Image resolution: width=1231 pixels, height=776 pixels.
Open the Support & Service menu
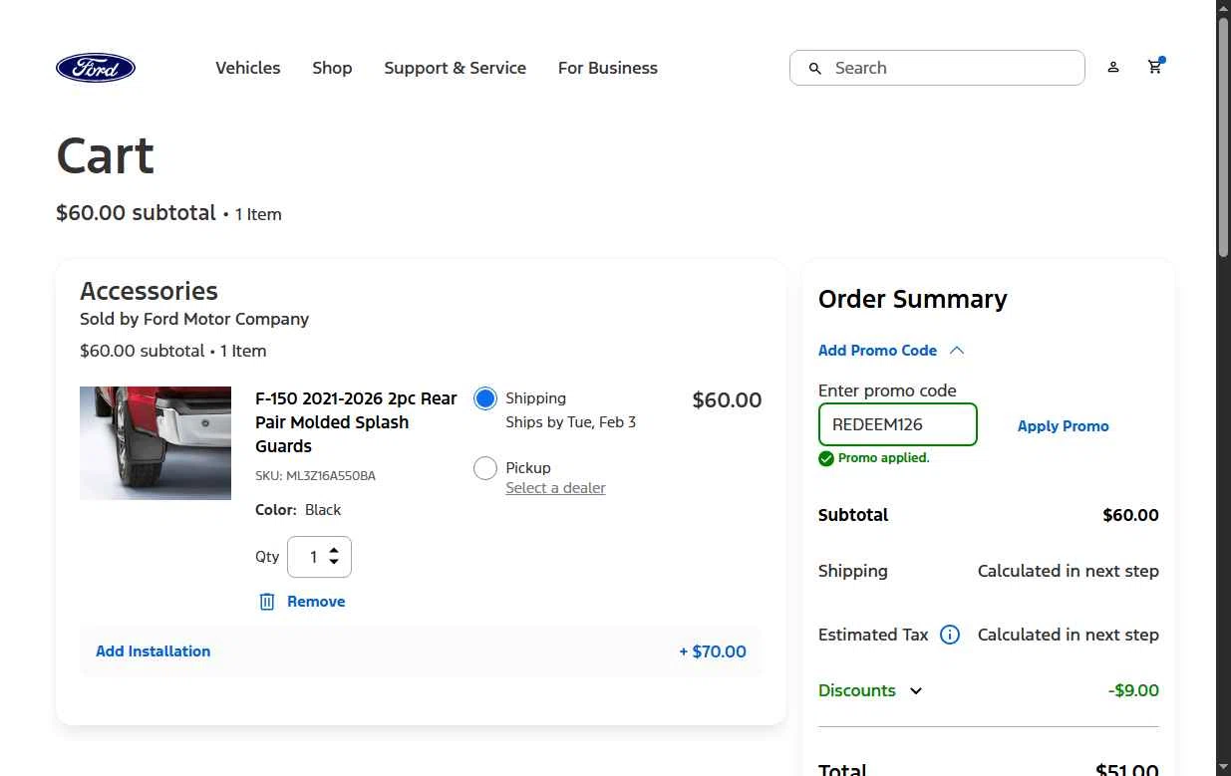coord(456,68)
